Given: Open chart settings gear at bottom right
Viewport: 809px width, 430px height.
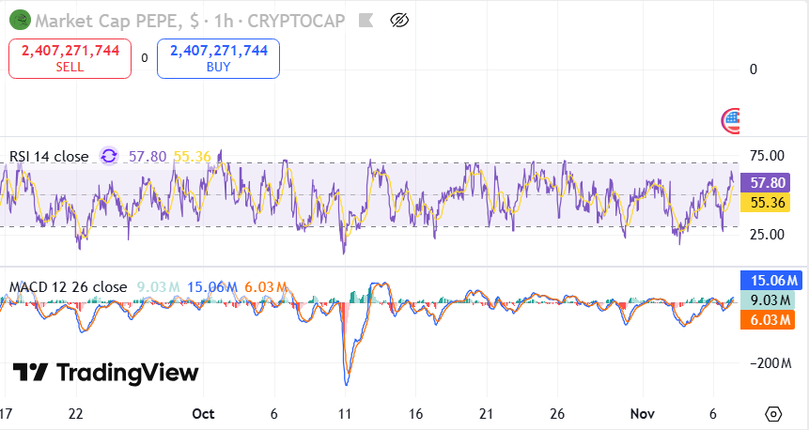Looking at the screenshot, I should [773, 414].
